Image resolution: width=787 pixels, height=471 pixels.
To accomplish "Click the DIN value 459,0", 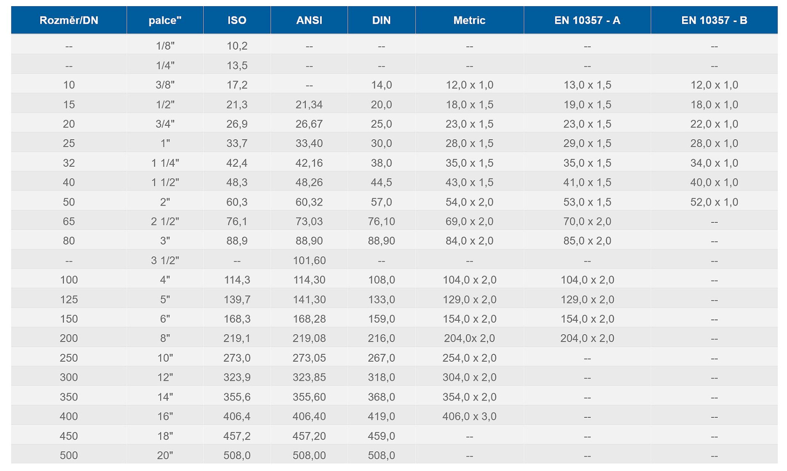I will click(x=381, y=436).
